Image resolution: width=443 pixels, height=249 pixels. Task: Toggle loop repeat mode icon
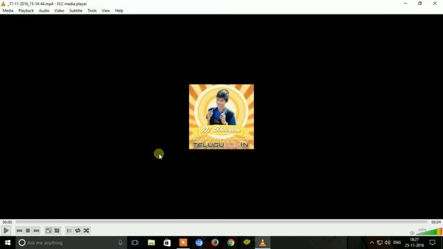coord(78,230)
